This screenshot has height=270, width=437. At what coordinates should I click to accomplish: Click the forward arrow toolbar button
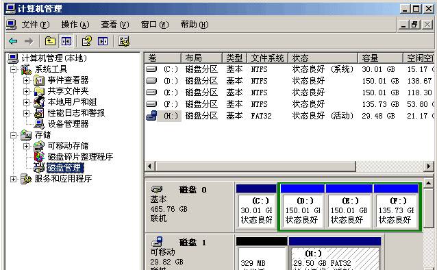click(28, 42)
